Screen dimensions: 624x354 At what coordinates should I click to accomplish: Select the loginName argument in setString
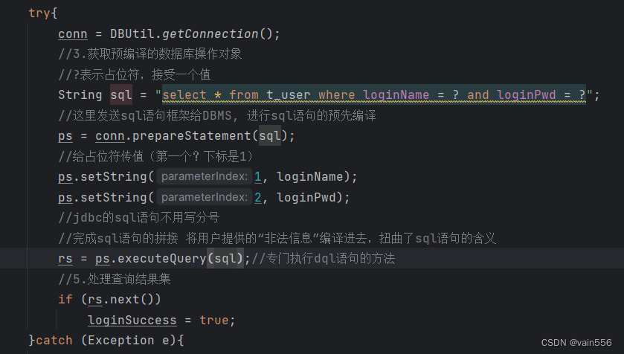[306, 177]
